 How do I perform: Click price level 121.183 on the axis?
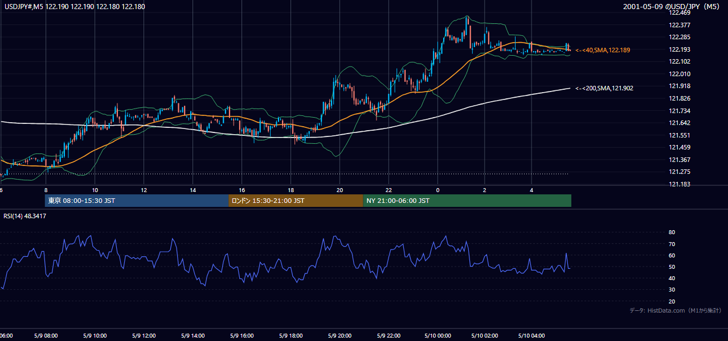pos(680,184)
